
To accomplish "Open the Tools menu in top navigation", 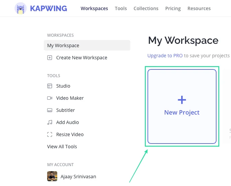I will [x=121, y=8].
